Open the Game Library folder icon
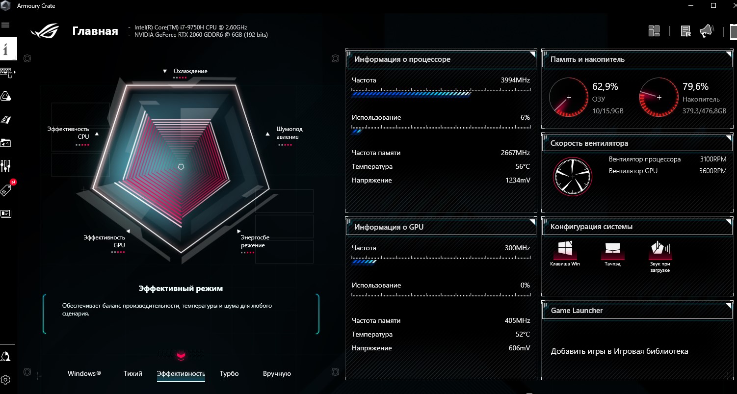This screenshot has height=394, width=737. (6, 143)
